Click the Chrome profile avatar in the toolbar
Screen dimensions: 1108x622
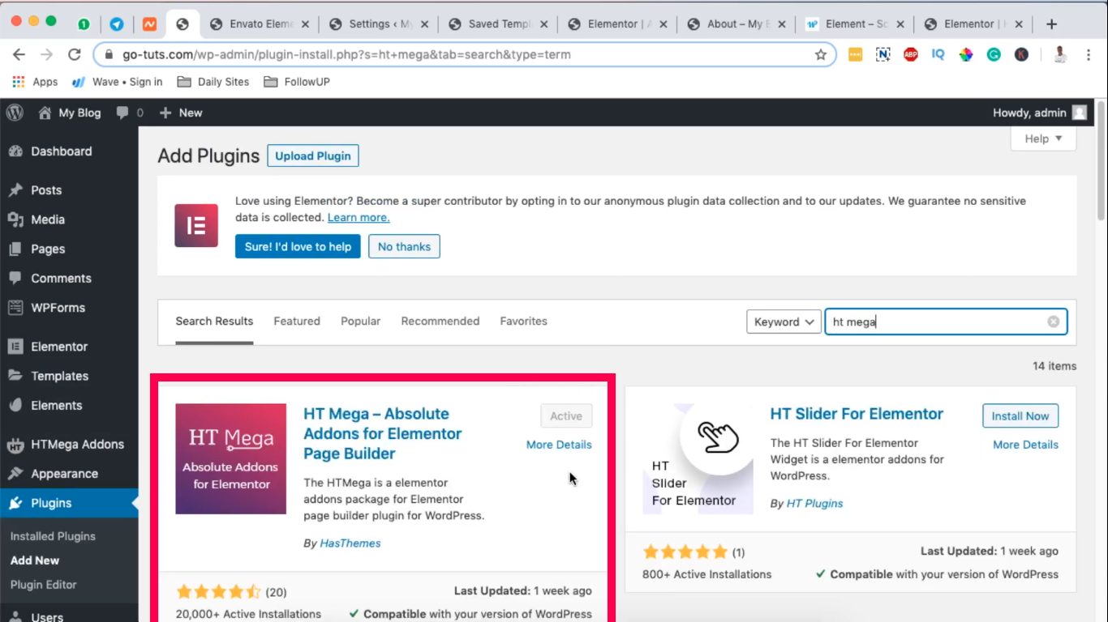pyautogui.click(x=1060, y=54)
